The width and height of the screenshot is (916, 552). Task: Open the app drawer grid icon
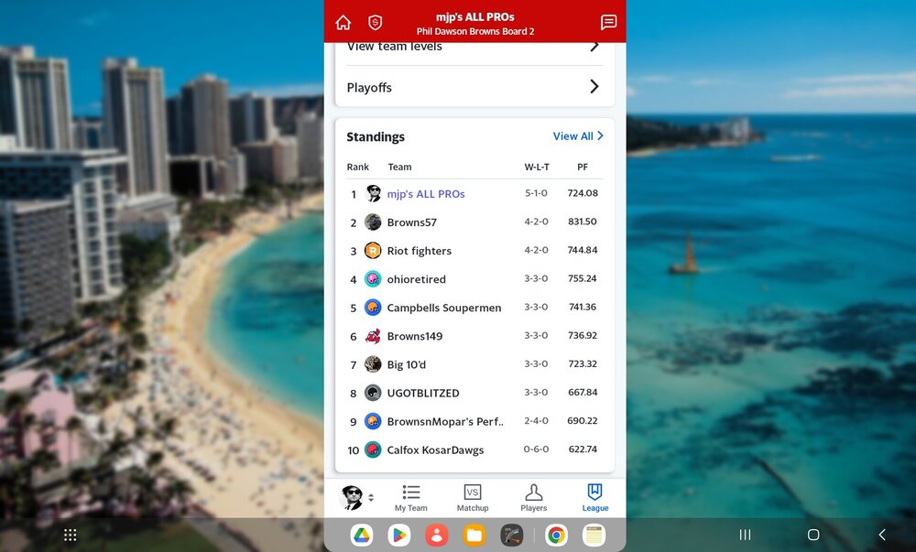71,536
